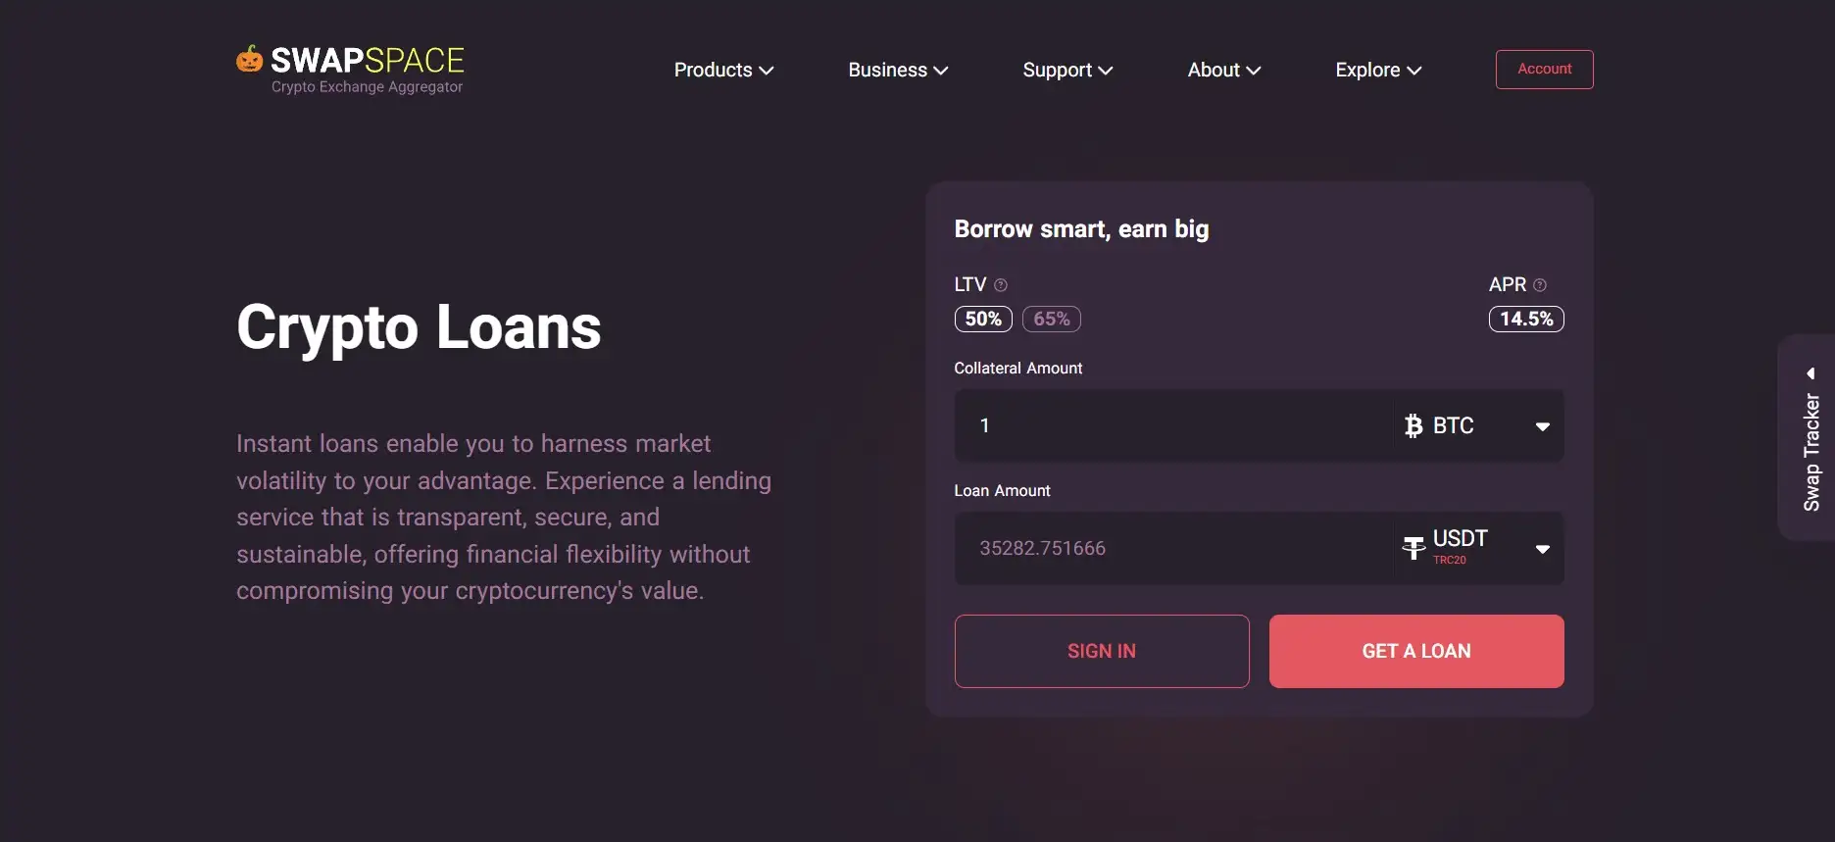This screenshot has width=1835, height=842.
Task: Click the Tether USDT coin icon
Action: point(1413,548)
